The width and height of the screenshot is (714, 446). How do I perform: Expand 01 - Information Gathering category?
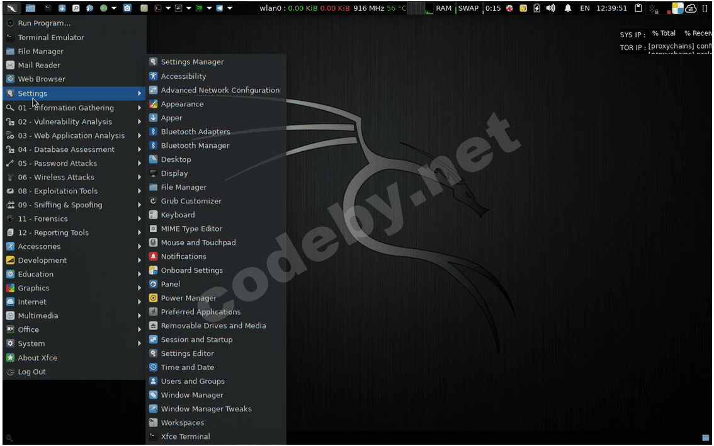coord(74,108)
